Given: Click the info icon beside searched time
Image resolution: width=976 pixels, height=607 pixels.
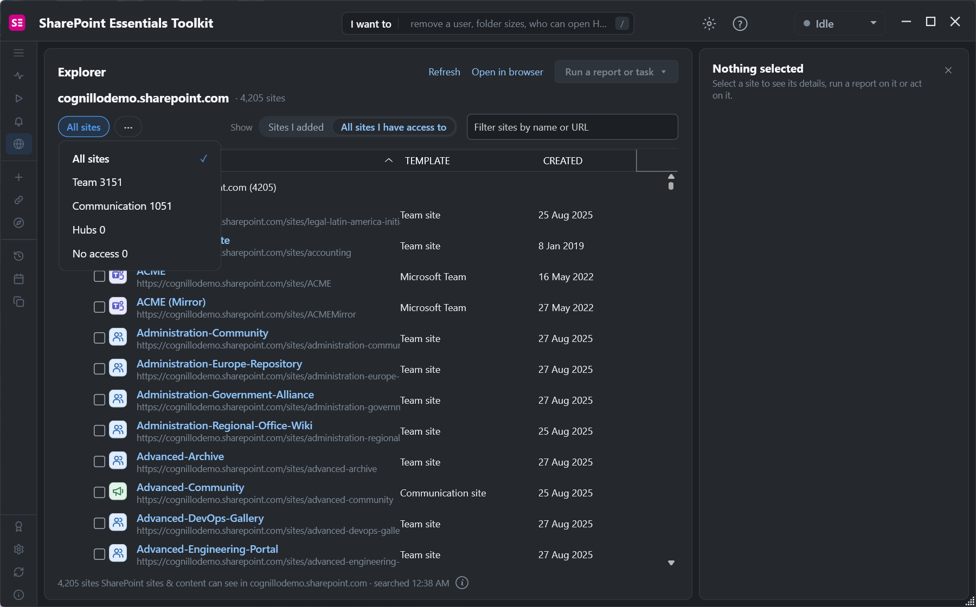Looking at the screenshot, I should click(x=462, y=583).
